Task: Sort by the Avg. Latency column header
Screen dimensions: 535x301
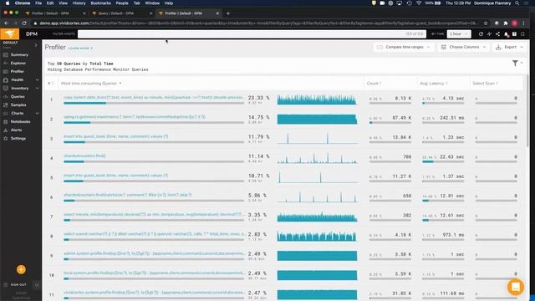Action: pyautogui.click(x=434, y=84)
